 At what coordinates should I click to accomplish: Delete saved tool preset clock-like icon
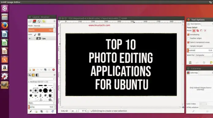click(204, 62)
